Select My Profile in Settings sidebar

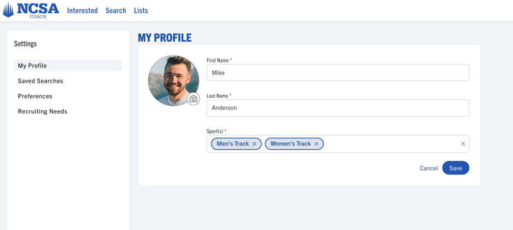click(68, 66)
